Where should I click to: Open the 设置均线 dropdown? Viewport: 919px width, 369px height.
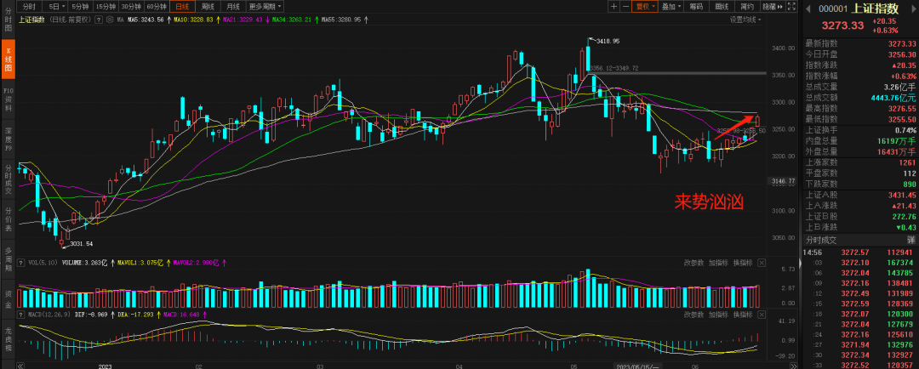click(745, 20)
